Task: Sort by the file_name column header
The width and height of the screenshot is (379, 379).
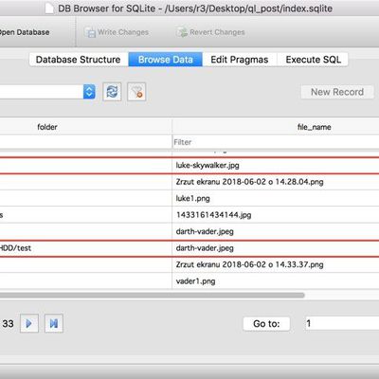Action: click(x=314, y=127)
